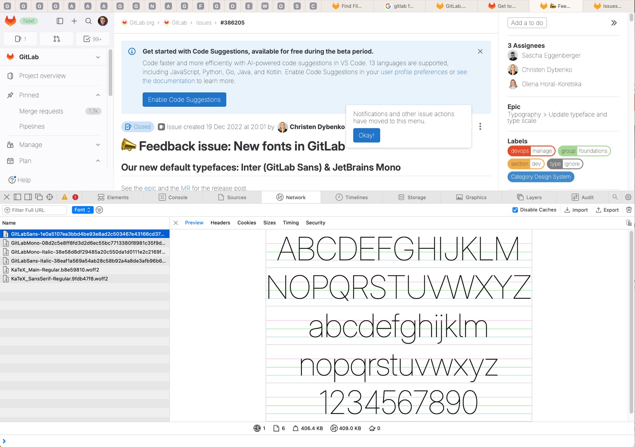Click the Filter Full URL field
Viewport: 635px width, 447px height.
(x=36, y=210)
